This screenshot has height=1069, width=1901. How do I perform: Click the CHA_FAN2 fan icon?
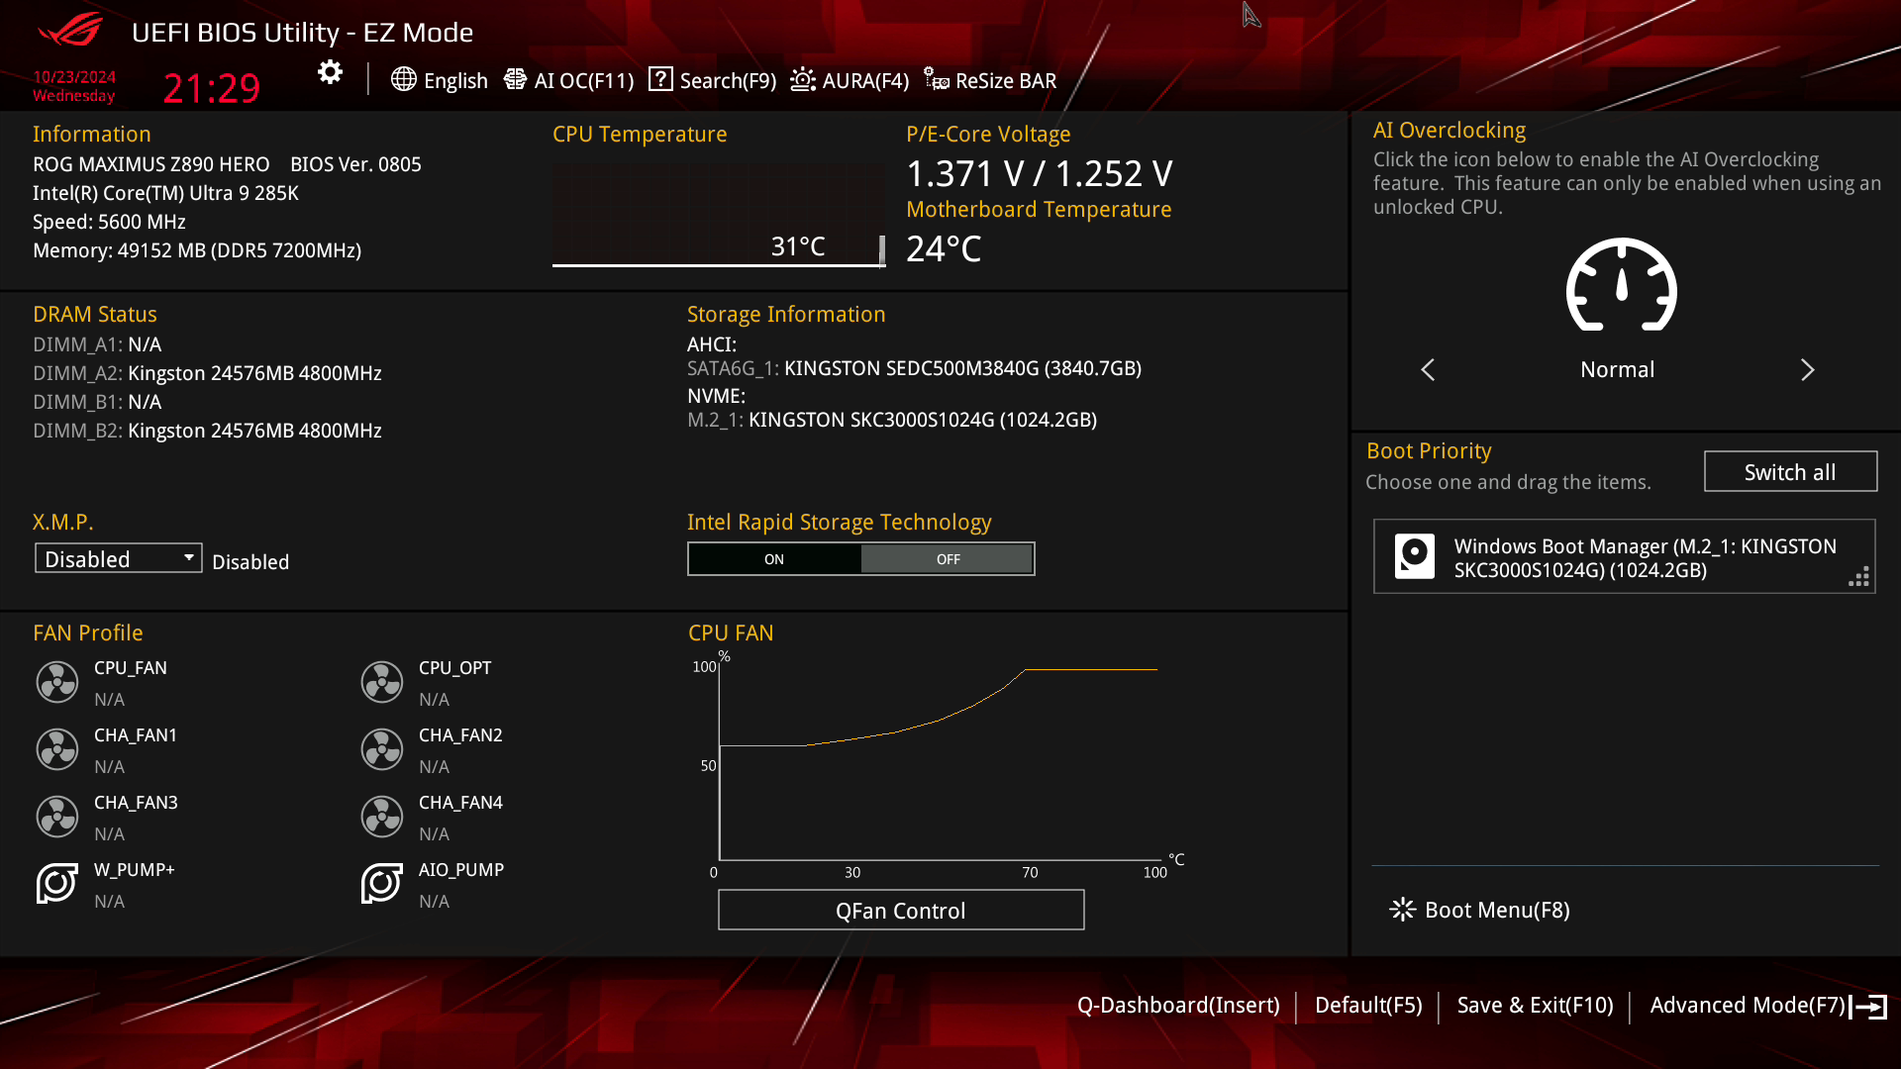[382, 749]
